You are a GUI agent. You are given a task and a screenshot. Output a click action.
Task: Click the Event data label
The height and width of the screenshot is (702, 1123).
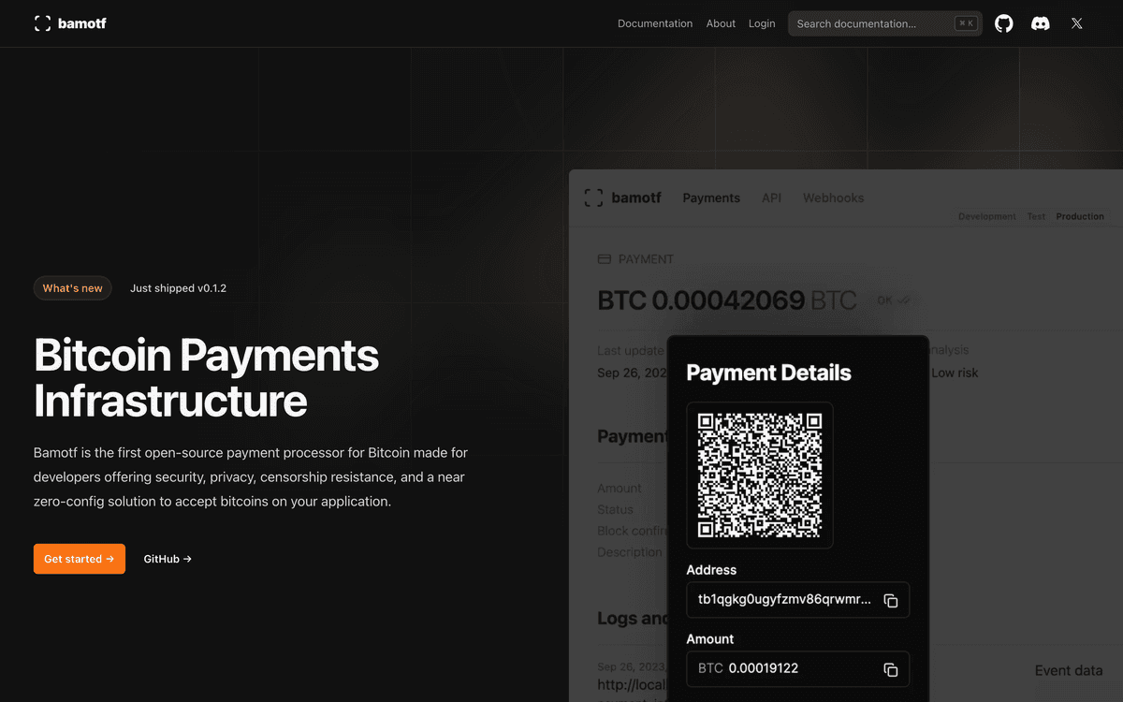(1068, 670)
